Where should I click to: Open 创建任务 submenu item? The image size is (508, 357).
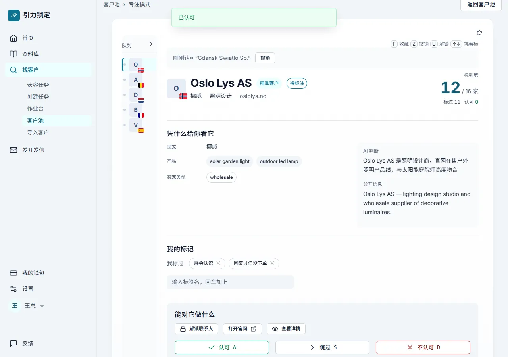[57, 97]
